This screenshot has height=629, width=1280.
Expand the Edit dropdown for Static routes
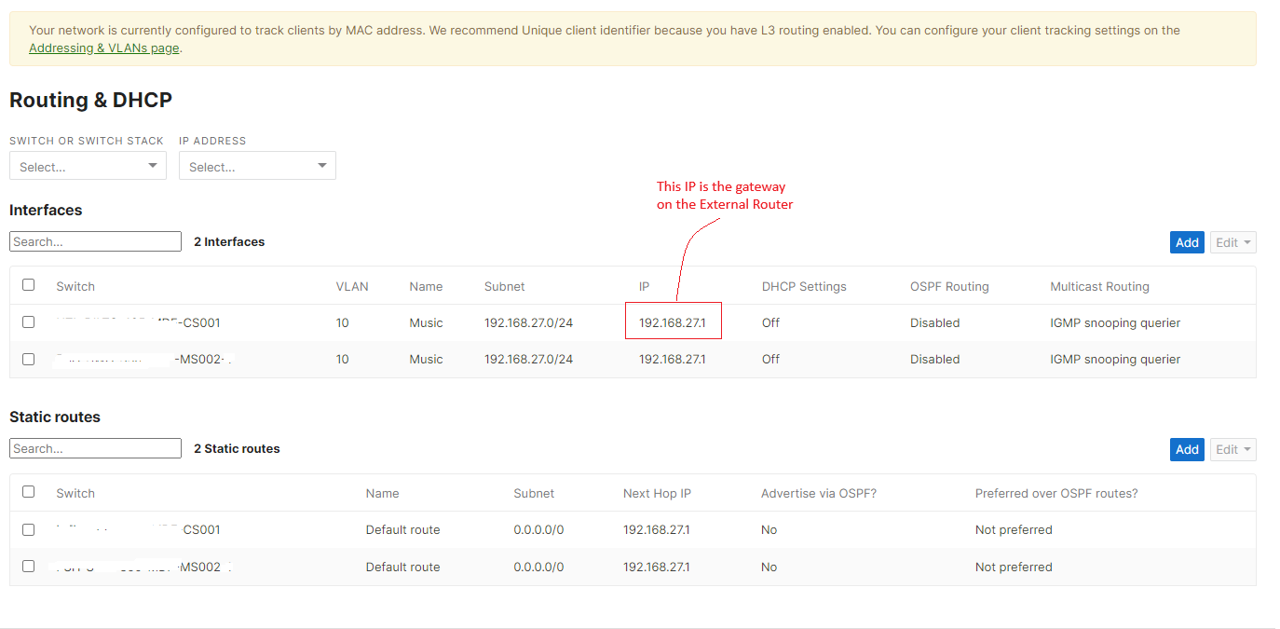tap(1232, 448)
